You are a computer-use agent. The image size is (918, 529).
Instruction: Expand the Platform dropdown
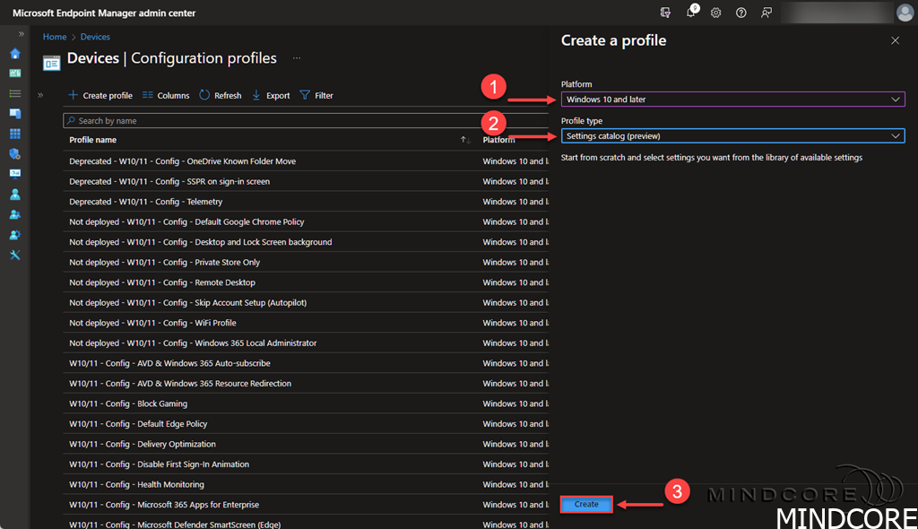click(x=732, y=100)
